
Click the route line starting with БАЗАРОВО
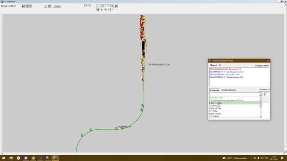point(226,72)
